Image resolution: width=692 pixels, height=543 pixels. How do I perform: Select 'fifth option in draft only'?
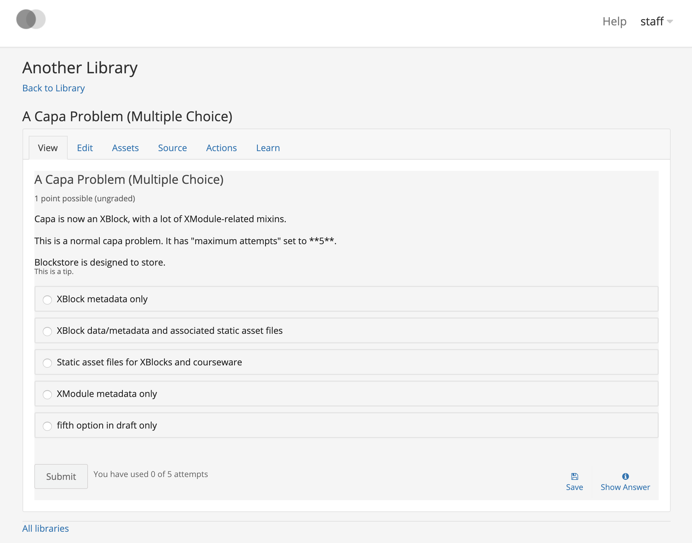click(47, 426)
